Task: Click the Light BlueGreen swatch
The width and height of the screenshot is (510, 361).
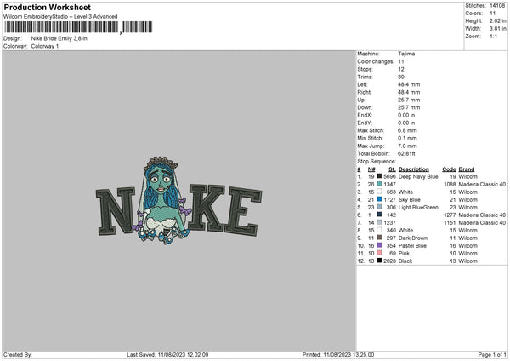Action: pyautogui.click(x=379, y=207)
